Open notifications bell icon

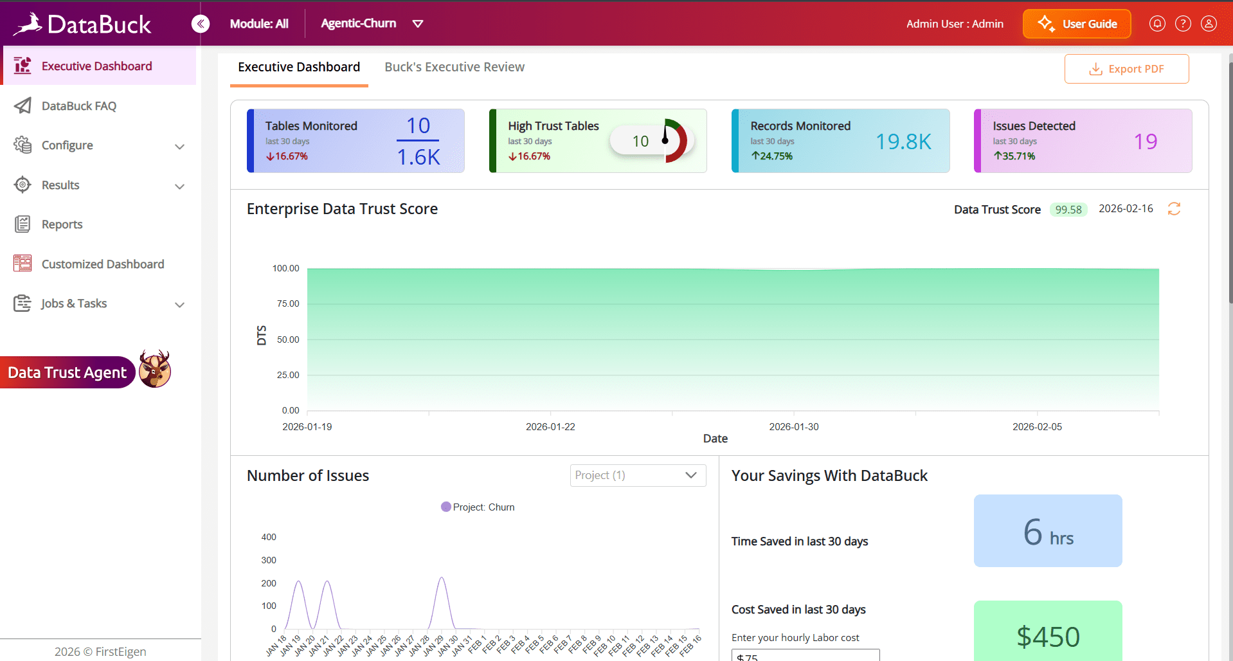[1157, 24]
